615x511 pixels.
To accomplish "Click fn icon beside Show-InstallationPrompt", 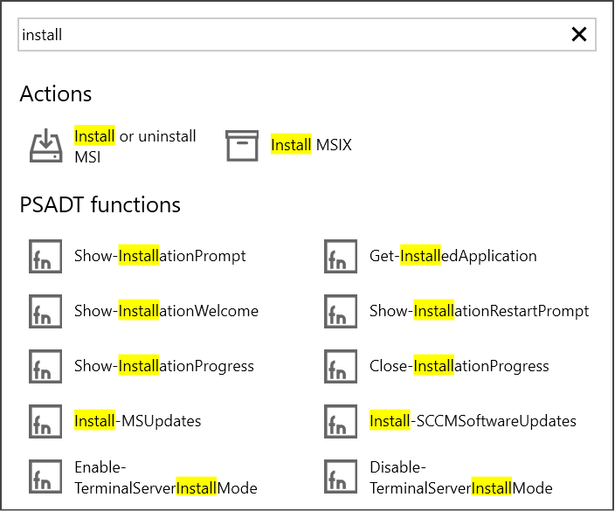I will coord(45,256).
